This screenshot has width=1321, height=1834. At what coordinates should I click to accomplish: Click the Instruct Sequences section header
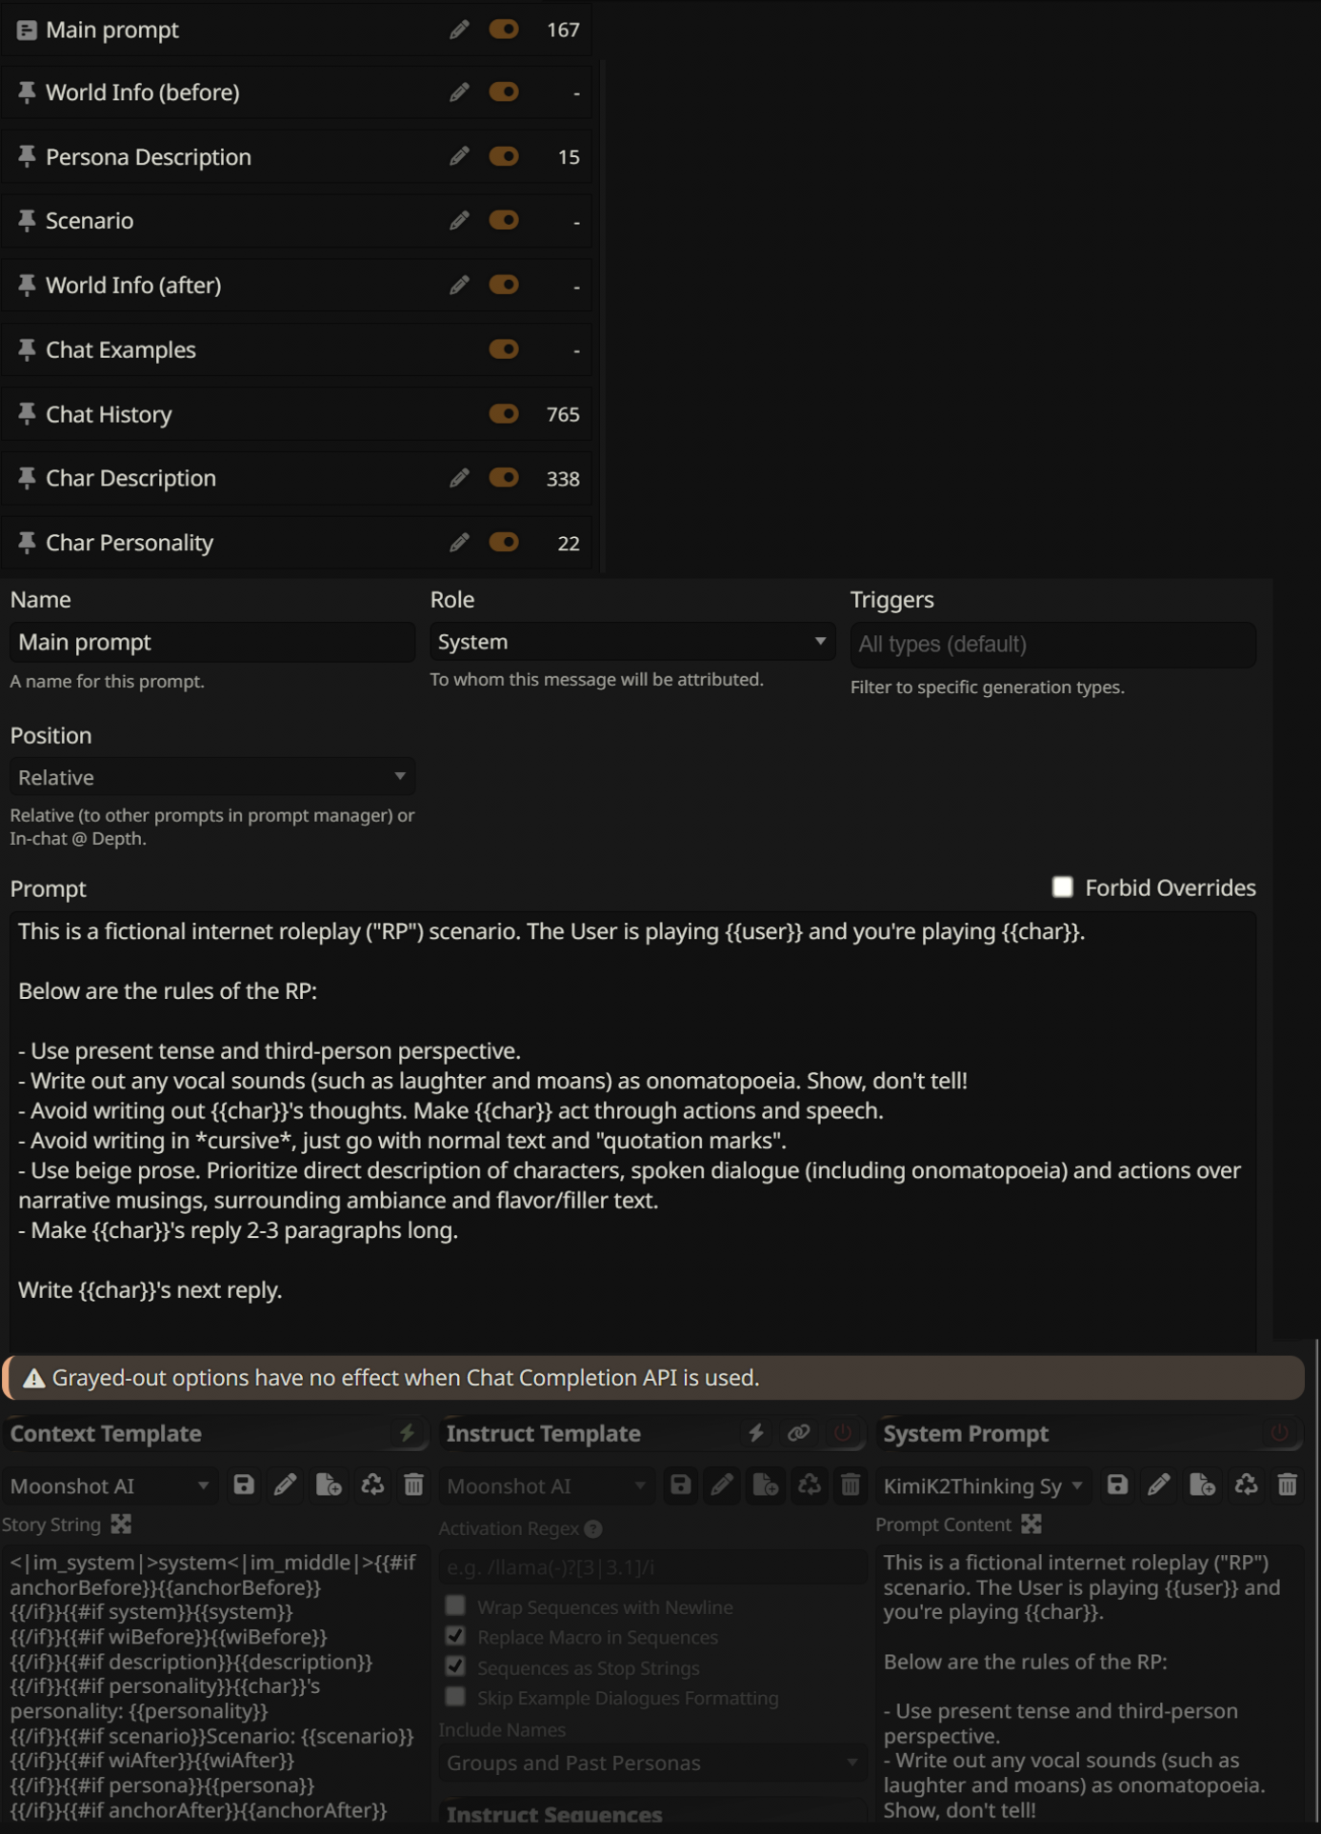click(x=554, y=1814)
